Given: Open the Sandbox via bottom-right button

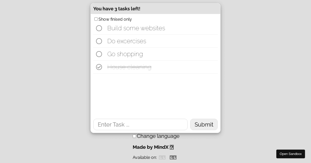Looking at the screenshot, I should pos(291,154).
